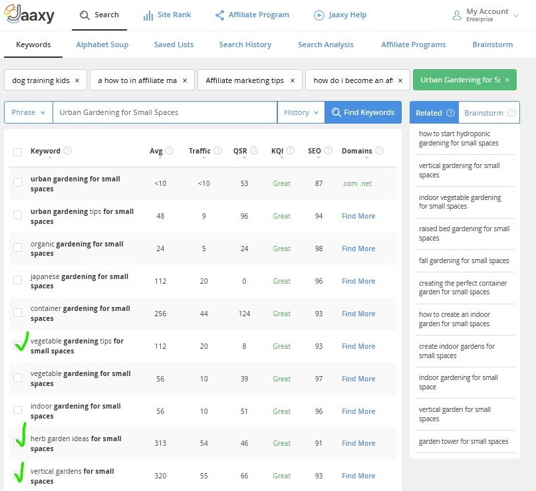Viewport: 536px width, 491px height.
Task: Sort by the SEO column header
Action: (314, 151)
